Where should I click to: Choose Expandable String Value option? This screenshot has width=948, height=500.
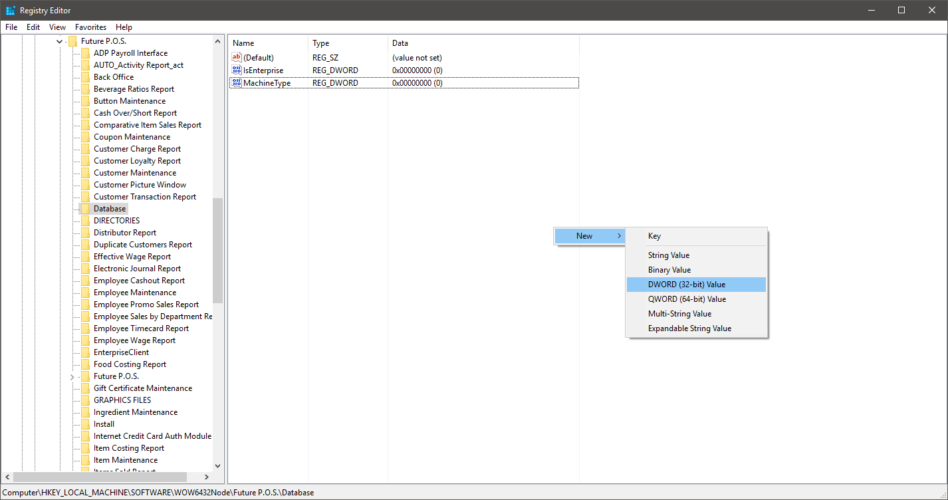[x=696, y=328]
